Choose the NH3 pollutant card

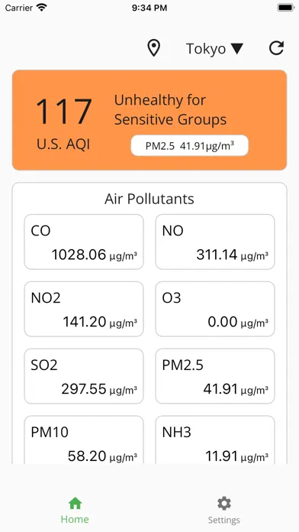[x=215, y=440]
